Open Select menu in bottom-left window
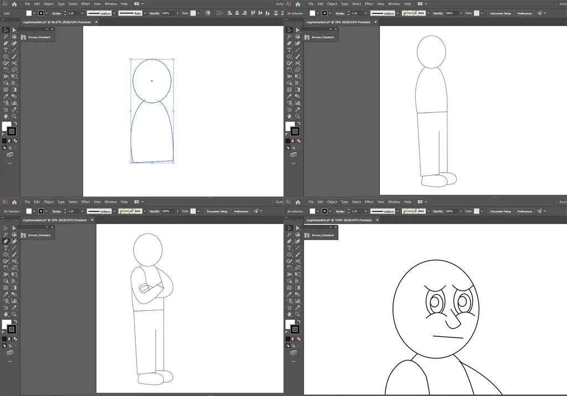The height and width of the screenshot is (396, 567). point(73,202)
